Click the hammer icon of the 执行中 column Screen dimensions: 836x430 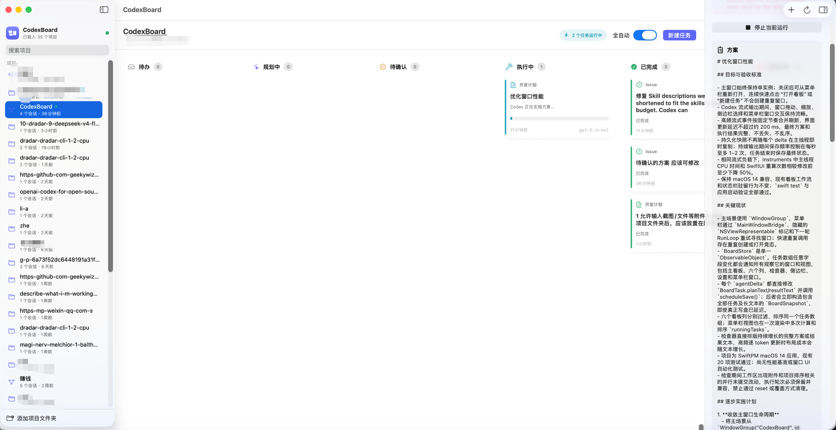tap(509, 67)
